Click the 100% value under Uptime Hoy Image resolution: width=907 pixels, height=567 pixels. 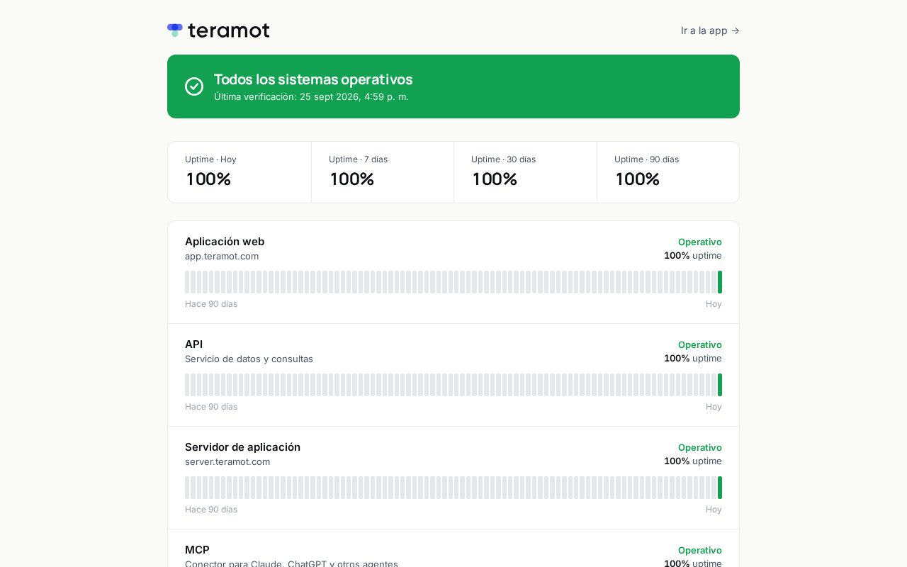(208, 179)
